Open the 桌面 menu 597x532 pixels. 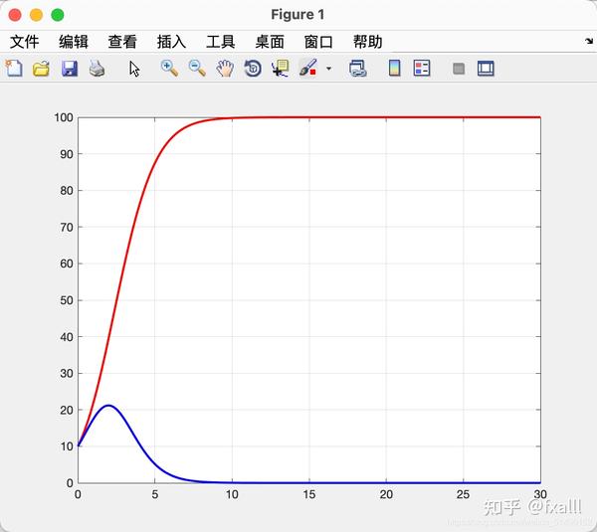point(270,42)
